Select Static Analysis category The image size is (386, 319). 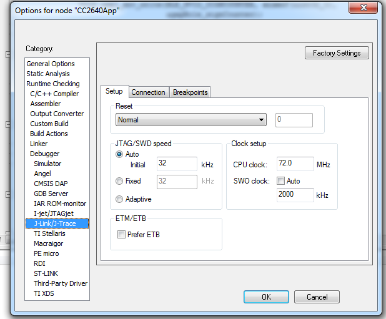pos(48,74)
